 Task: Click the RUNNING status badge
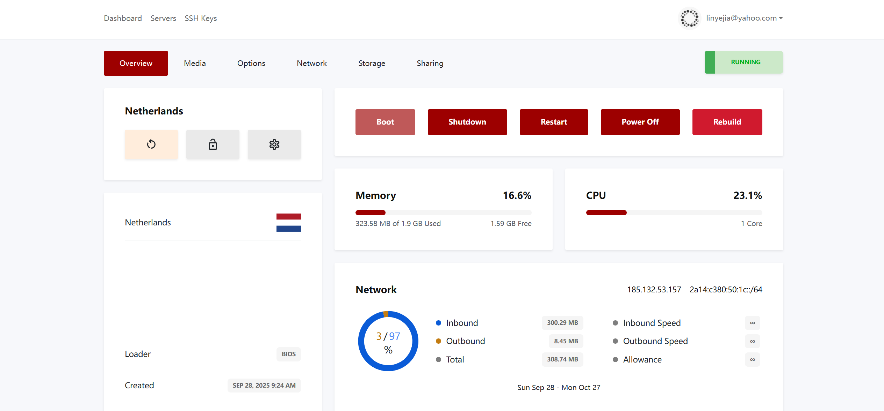744,62
